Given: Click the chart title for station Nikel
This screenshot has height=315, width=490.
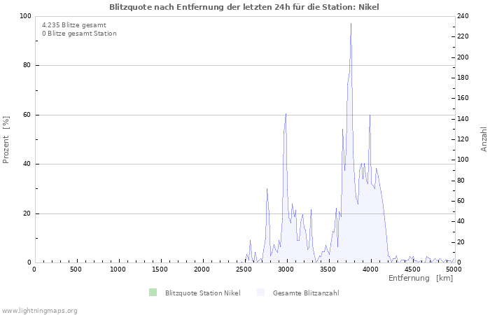Looking at the screenshot, I should click(x=245, y=6).
